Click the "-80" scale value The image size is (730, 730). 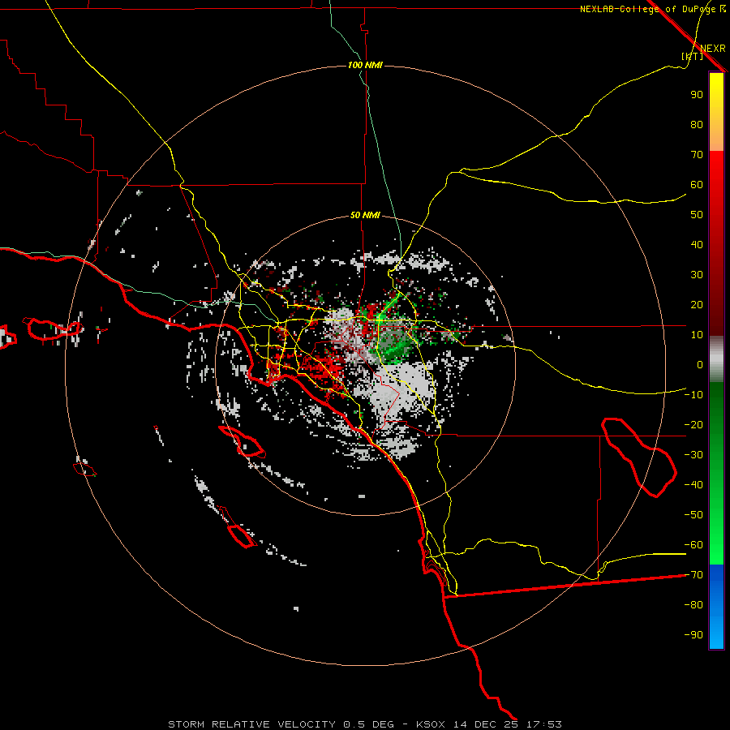pyautogui.click(x=693, y=605)
